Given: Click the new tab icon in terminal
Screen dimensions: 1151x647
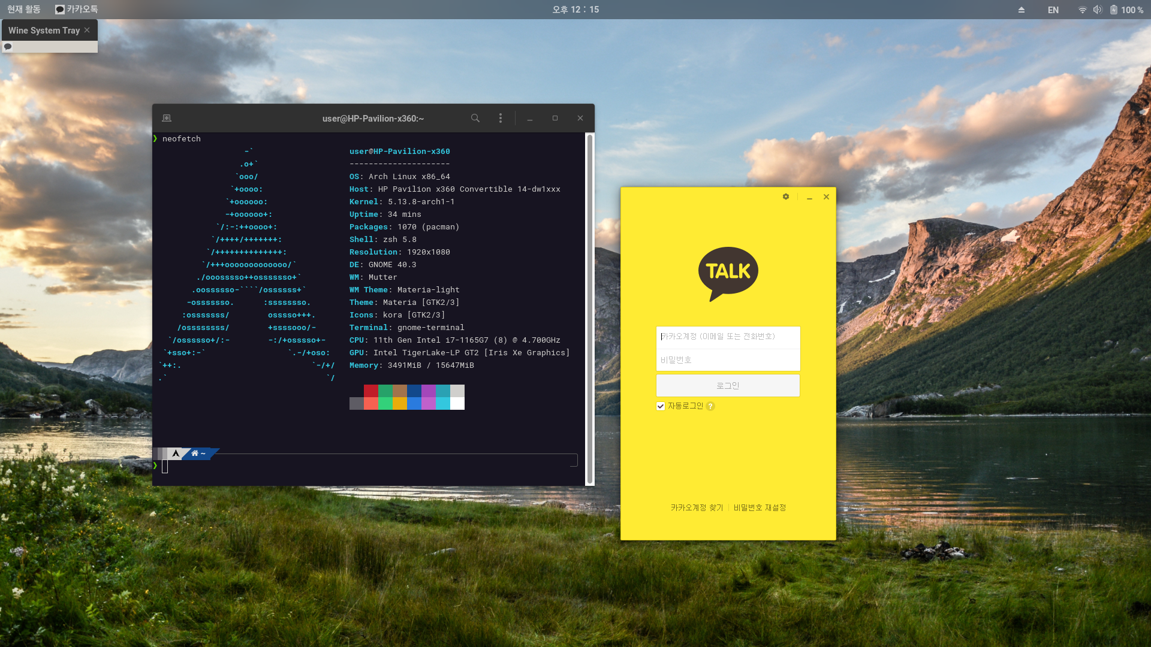Looking at the screenshot, I should coord(167,118).
